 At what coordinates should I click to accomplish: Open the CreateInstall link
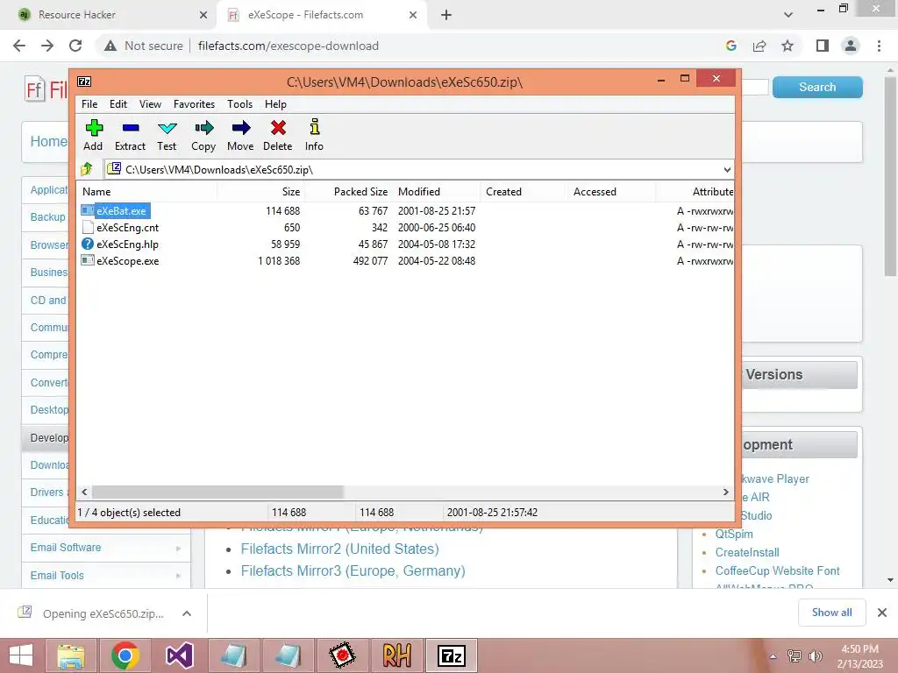pyautogui.click(x=747, y=552)
